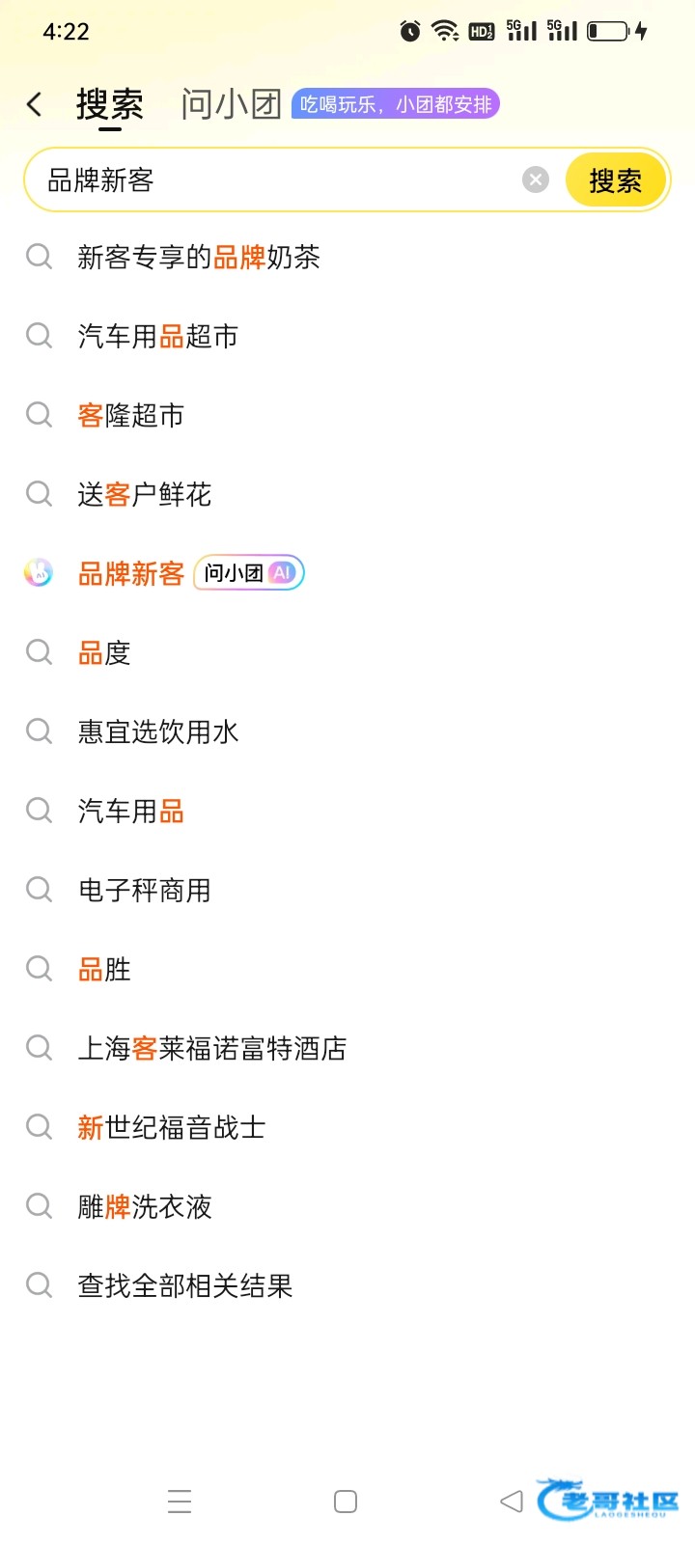Tap search icon beside 电子秤商用
Image resolution: width=695 pixels, height=1544 pixels.
pyautogui.click(x=39, y=890)
